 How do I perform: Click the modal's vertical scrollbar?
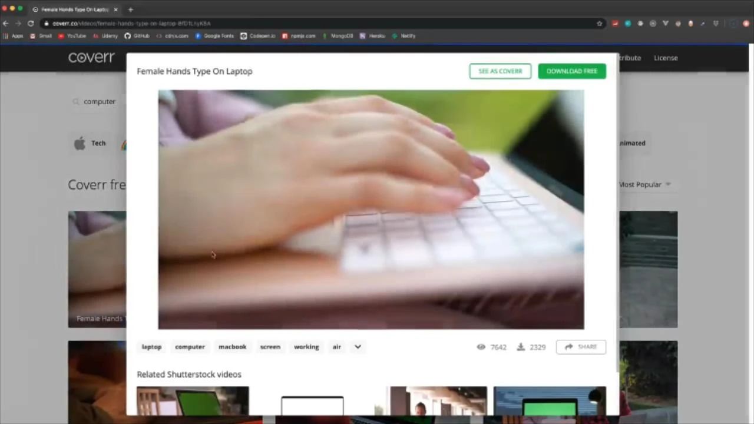pos(617,212)
